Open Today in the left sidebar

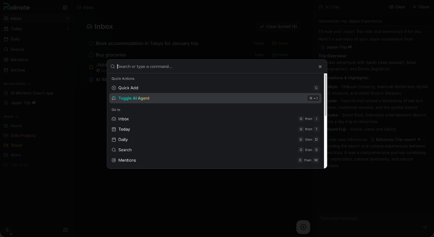click(36, 29)
